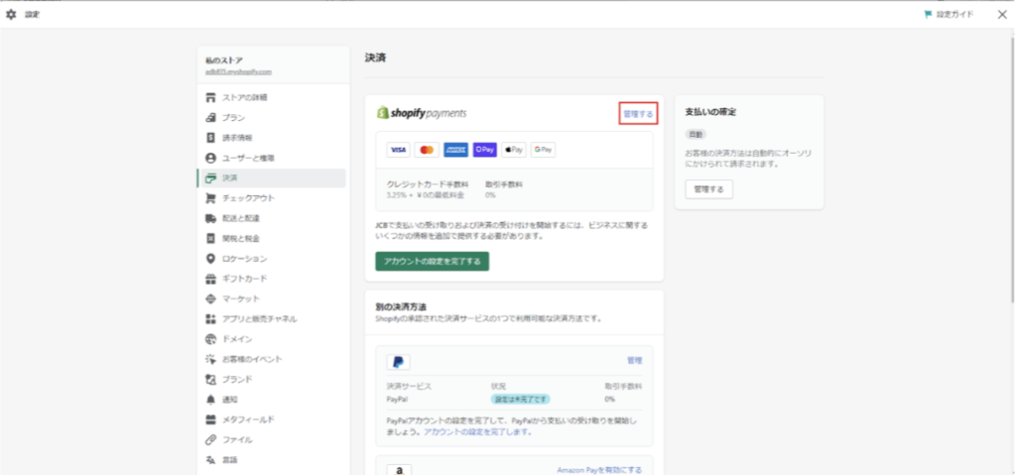Go to ストアの詳細 settings
The image size is (1016, 475).
coord(243,97)
